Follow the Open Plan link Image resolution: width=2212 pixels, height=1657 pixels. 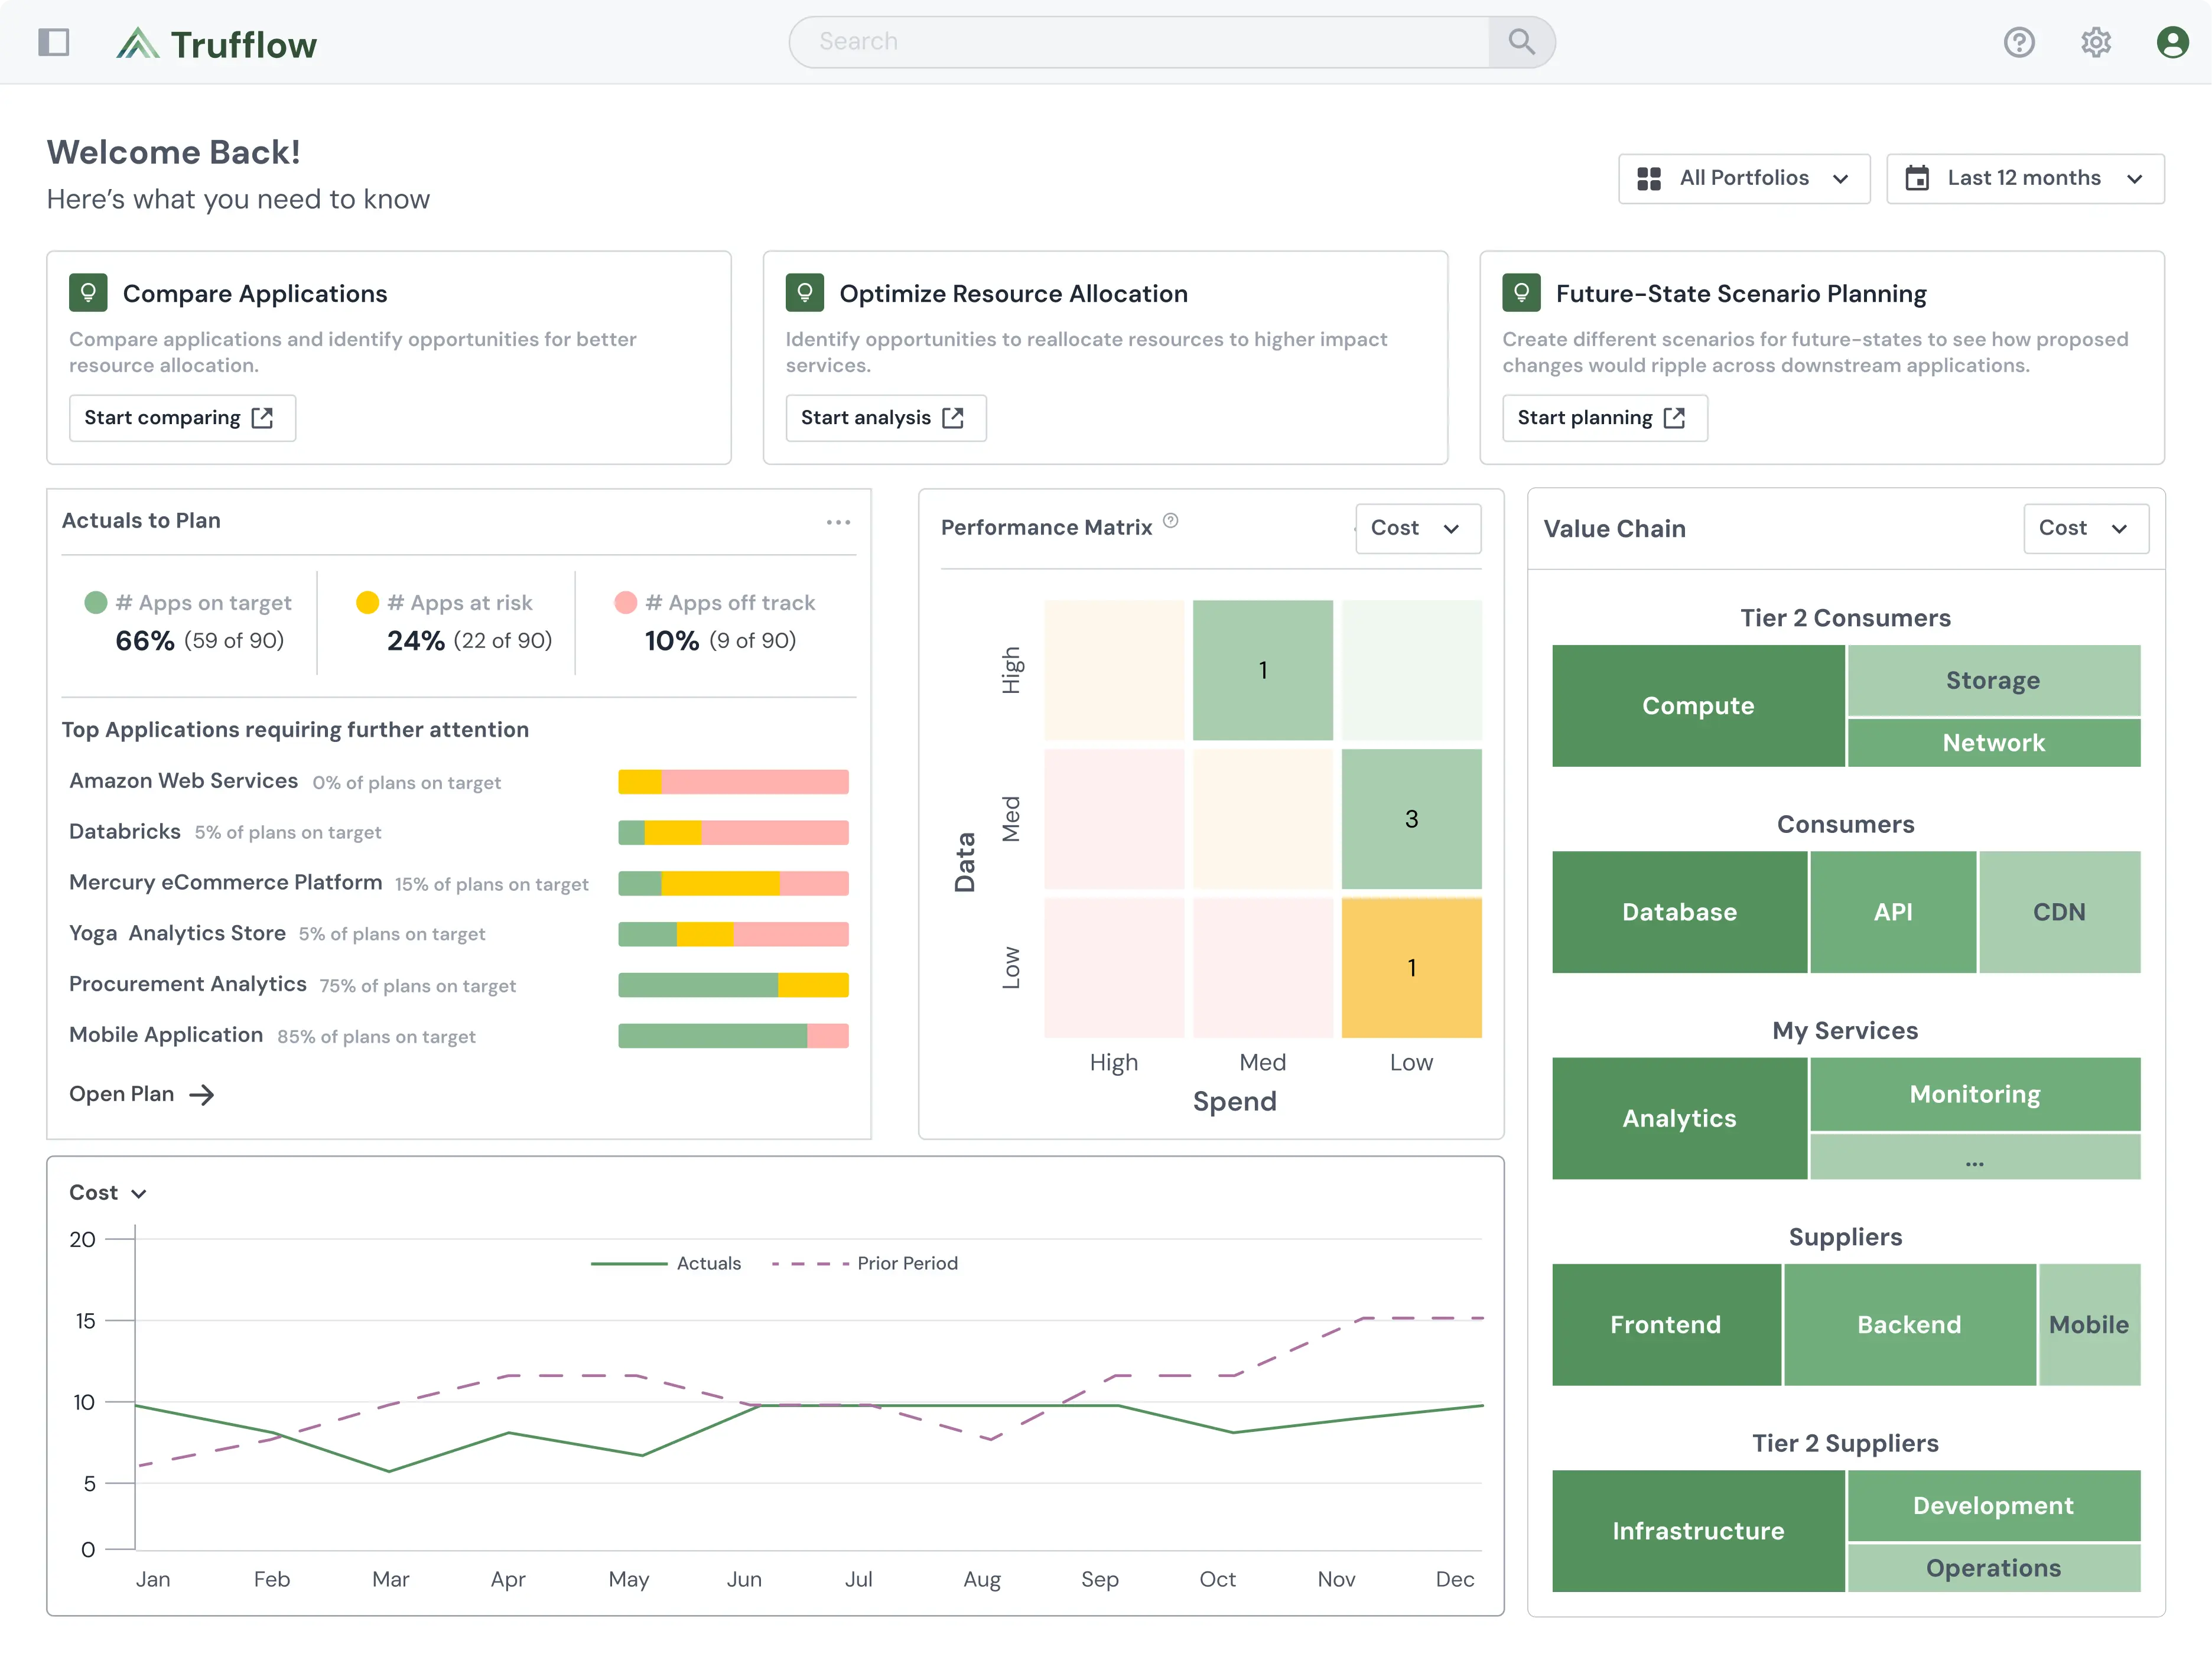point(141,1094)
